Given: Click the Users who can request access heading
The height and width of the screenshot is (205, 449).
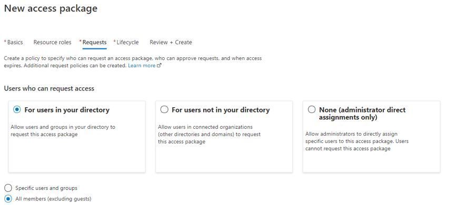Looking at the screenshot, I should click(49, 88).
